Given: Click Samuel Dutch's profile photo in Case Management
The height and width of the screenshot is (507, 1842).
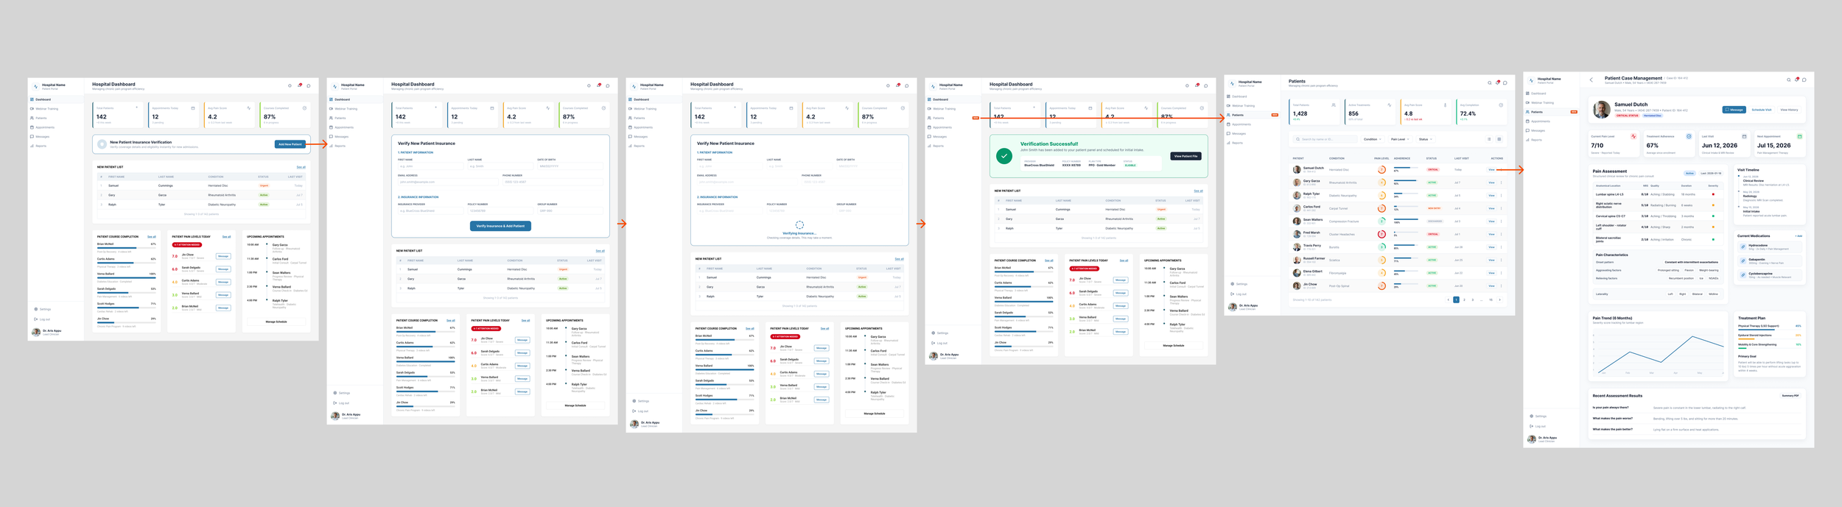Looking at the screenshot, I should pyautogui.click(x=1602, y=110).
